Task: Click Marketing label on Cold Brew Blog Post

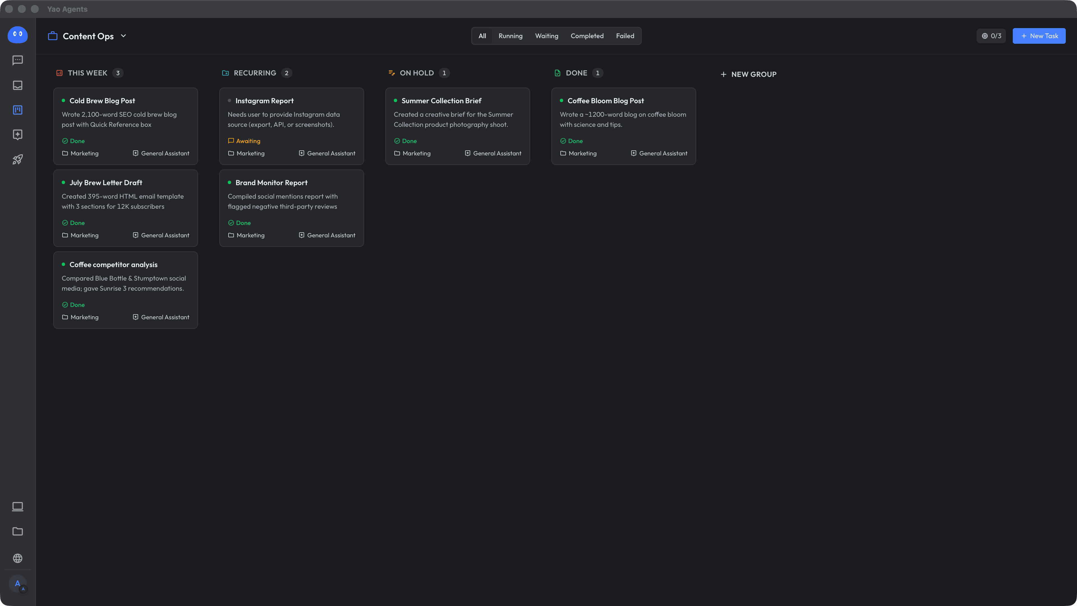Action: click(84, 153)
